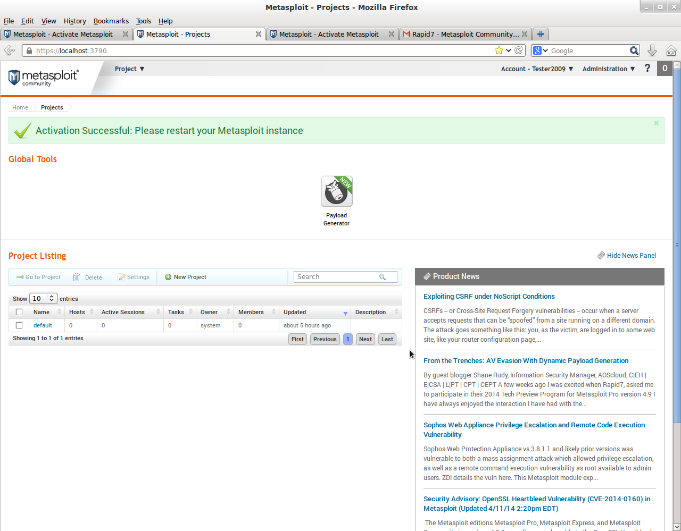Screen dimensions: 681x531
Task: Open the Sophos Web Appliance vulnerability article
Action: click(534, 430)
